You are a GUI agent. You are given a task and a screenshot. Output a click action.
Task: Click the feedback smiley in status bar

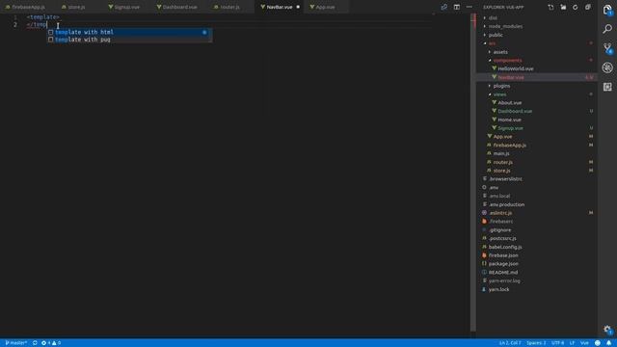point(598,343)
